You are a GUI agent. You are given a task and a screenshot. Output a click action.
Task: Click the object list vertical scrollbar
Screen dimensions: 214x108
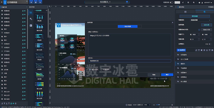point(28,29)
